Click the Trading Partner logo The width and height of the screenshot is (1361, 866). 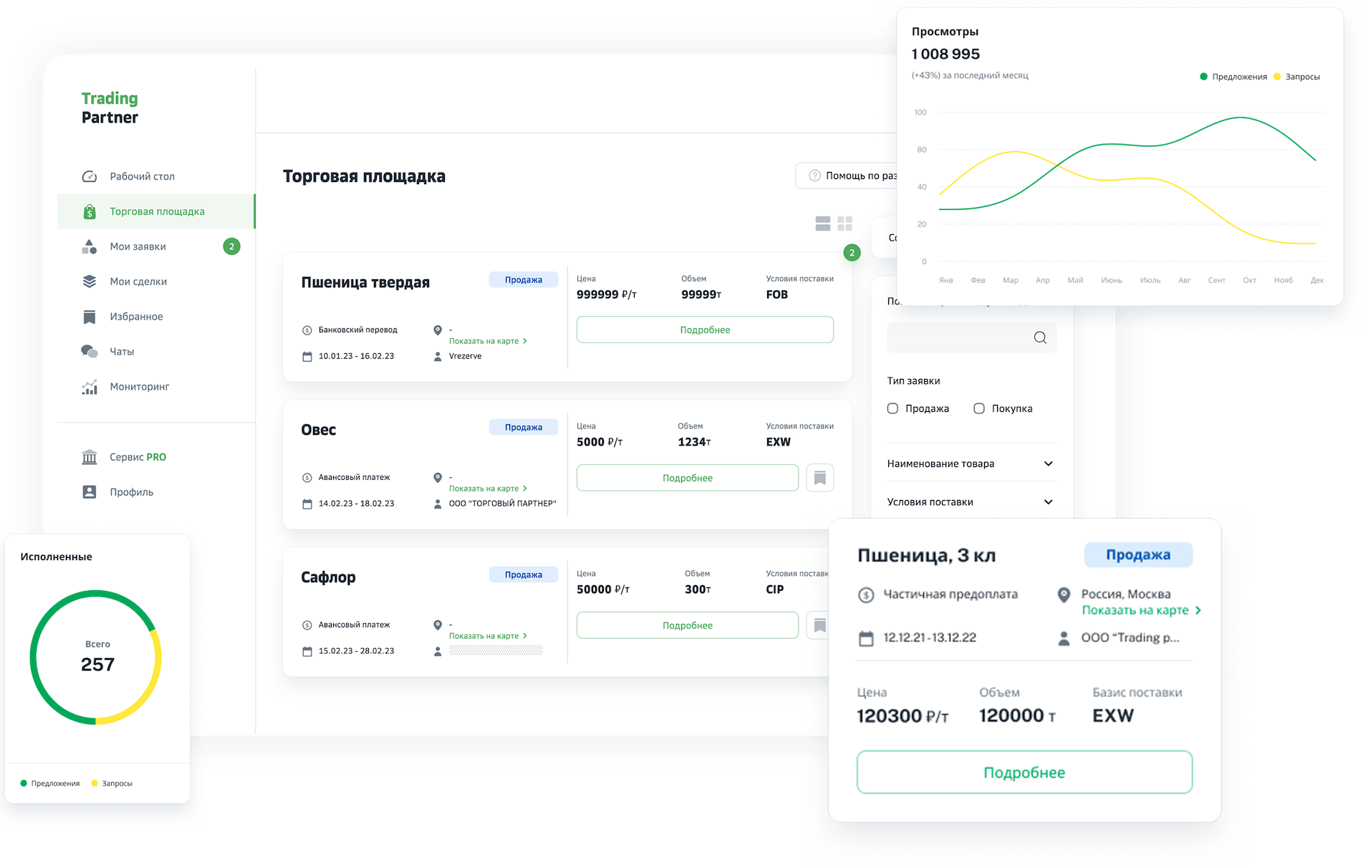coord(110,107)
